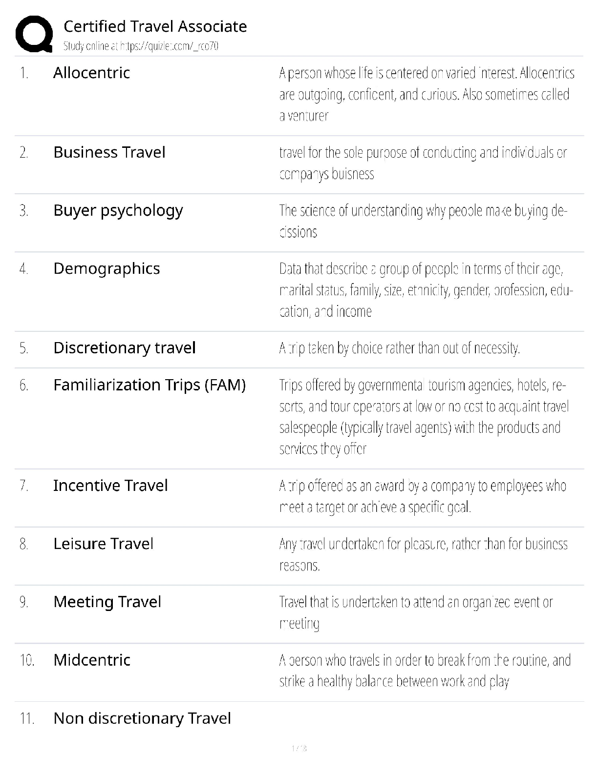Click the Leisure Travel definition text
598x773 pixels.
coord(423,554)
